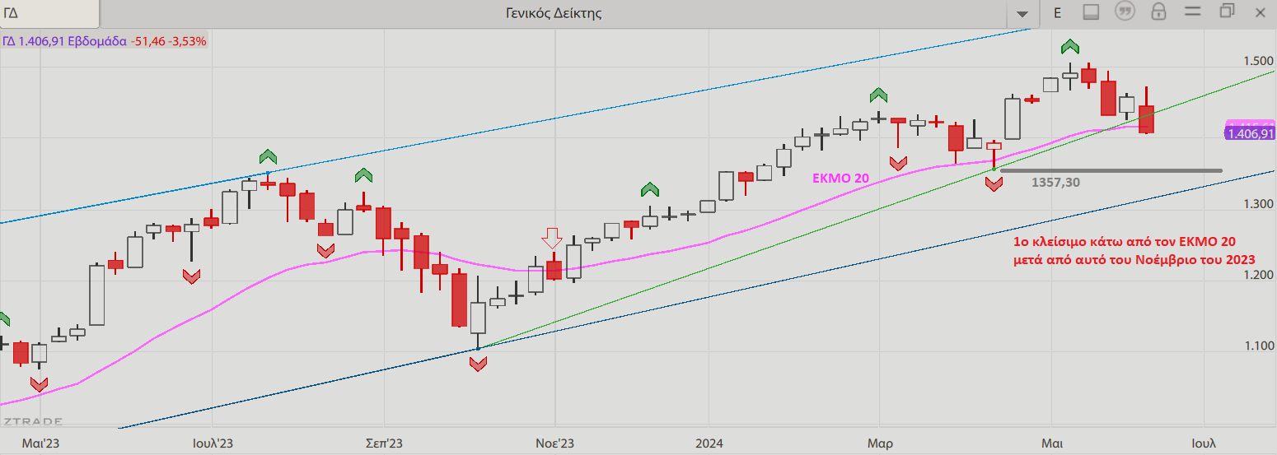Screen dimensions: 1277x455
Task: Click the hollow red arrow near Νοε'23
Action: [552, 239]
